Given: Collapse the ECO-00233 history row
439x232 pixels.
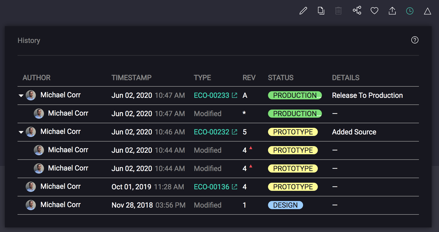Looking at the screenshot, I should point(21,96).
